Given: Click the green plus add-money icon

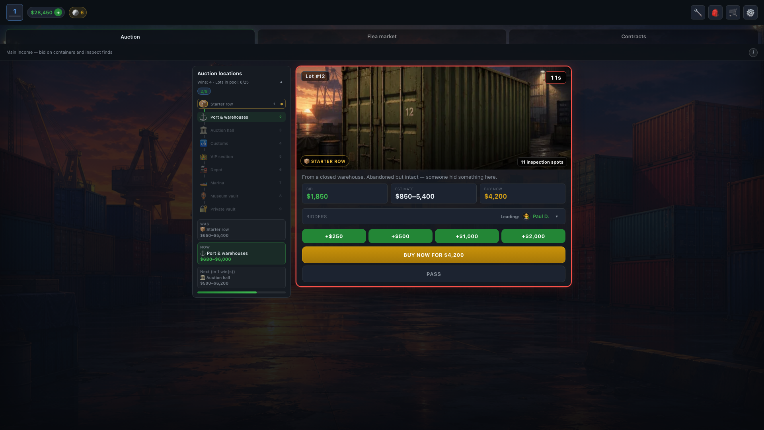Looking at the screenshot, I should pyautogui.click(x=58, y=13).
